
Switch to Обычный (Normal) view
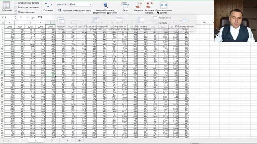point(6,6)
